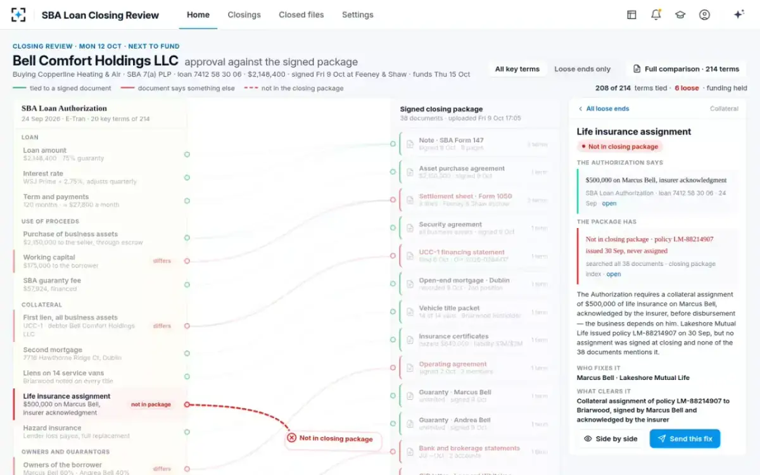Screen dimensions: 760x475
Task: Click document icon for UCC-1 financing statement
Action: coord(410,256)
